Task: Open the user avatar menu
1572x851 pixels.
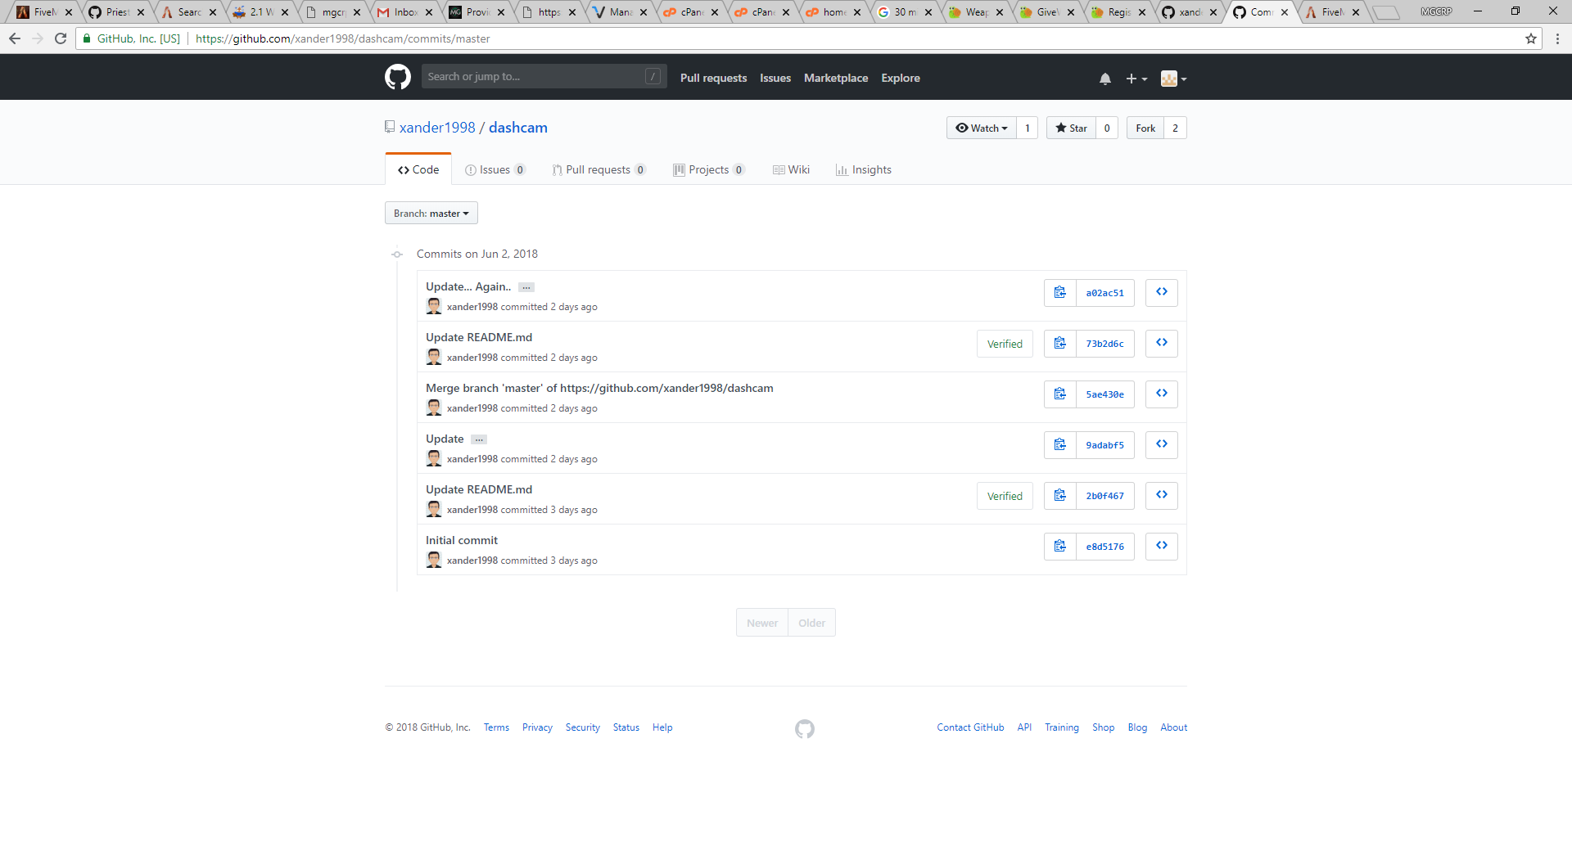Action: [x=1174, y=79]
